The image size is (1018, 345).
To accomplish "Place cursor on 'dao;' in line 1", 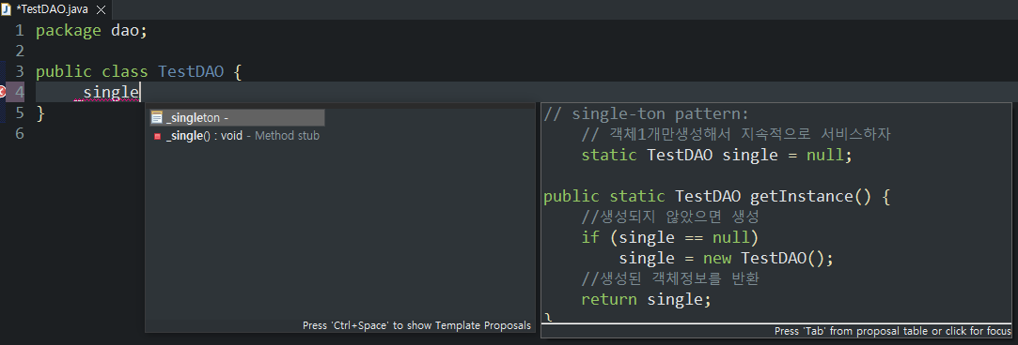I will [130, 30].
